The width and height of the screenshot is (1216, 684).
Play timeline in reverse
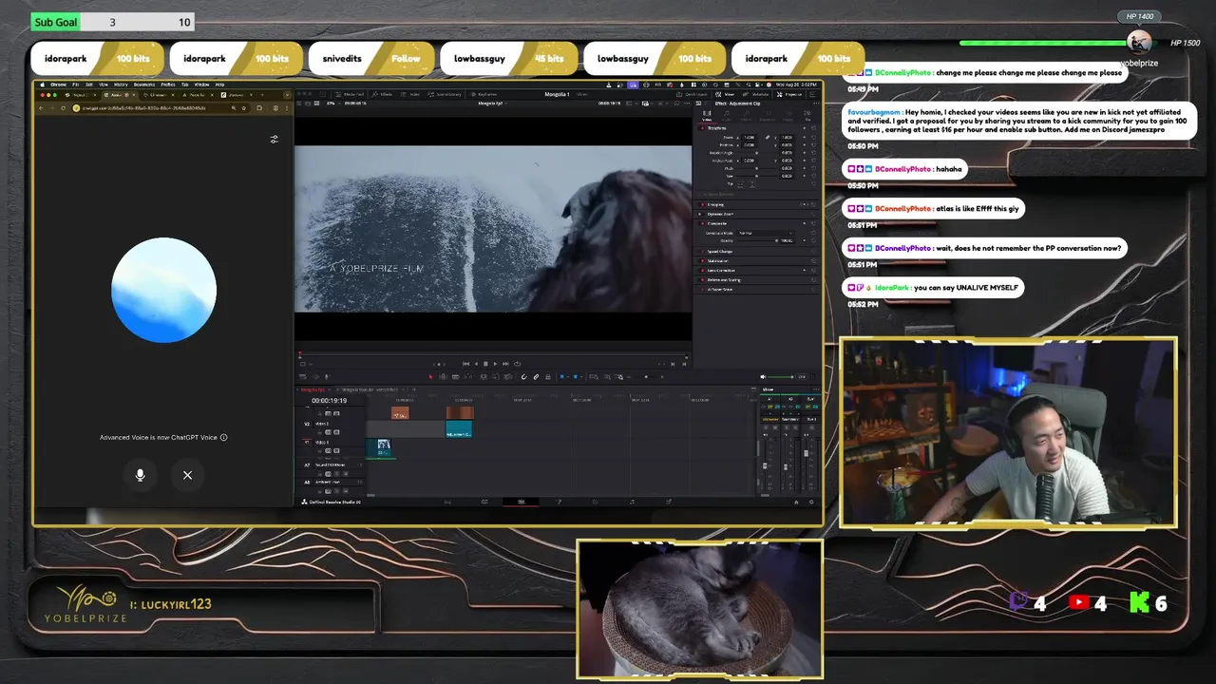tap(476, 364)
